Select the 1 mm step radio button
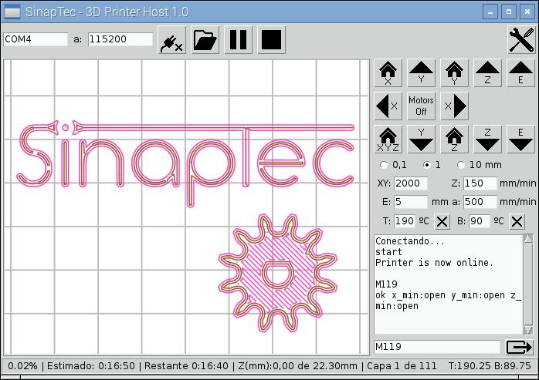Viewport: 539px width, 380px height. click(427, 165)
